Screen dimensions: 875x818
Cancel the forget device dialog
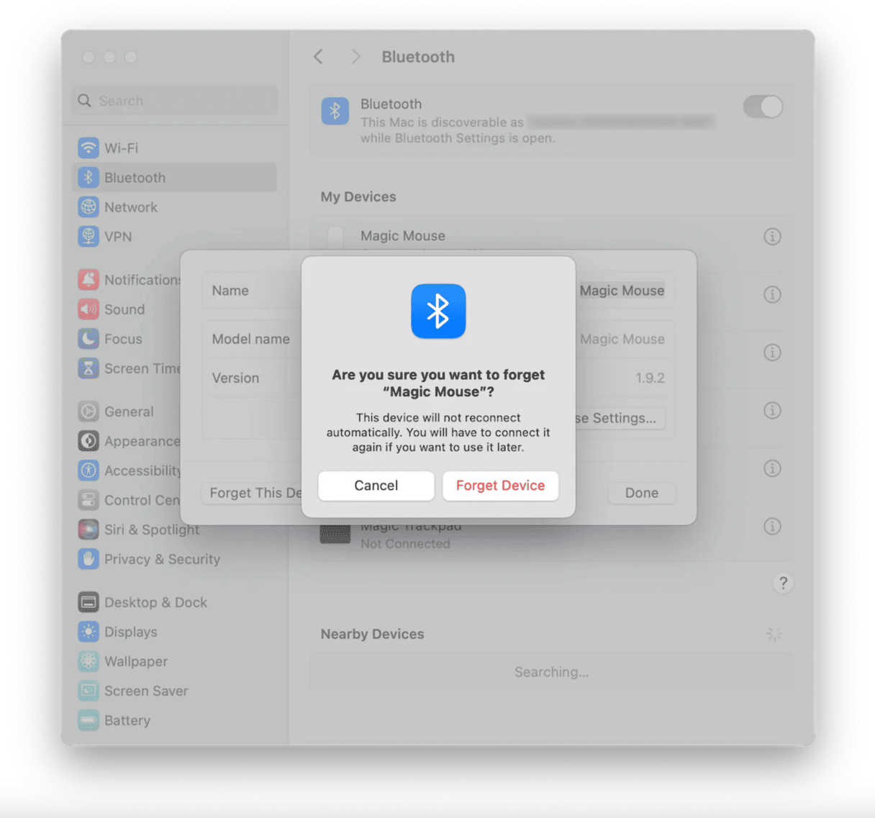376,486
